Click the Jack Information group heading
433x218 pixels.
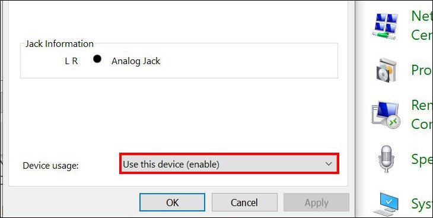click(59, 44)
